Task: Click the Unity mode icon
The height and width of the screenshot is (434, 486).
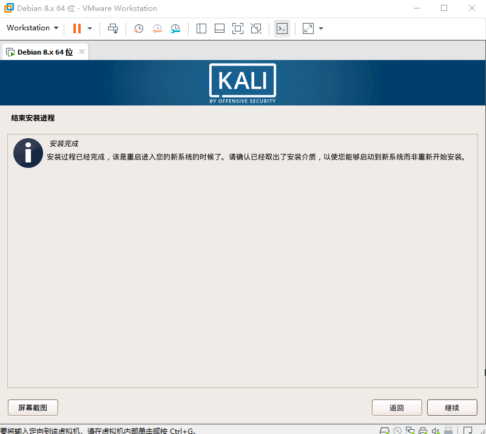Action: coord(256,28)
